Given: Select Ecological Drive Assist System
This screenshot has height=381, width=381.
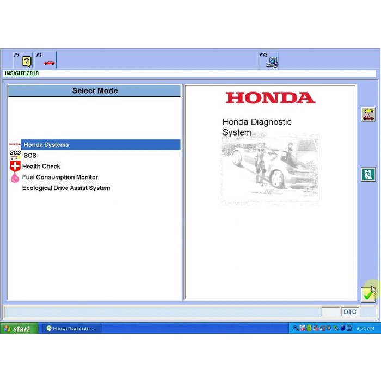Looking at the screenshot, I should pyautogui.click(x=66, y=188).
